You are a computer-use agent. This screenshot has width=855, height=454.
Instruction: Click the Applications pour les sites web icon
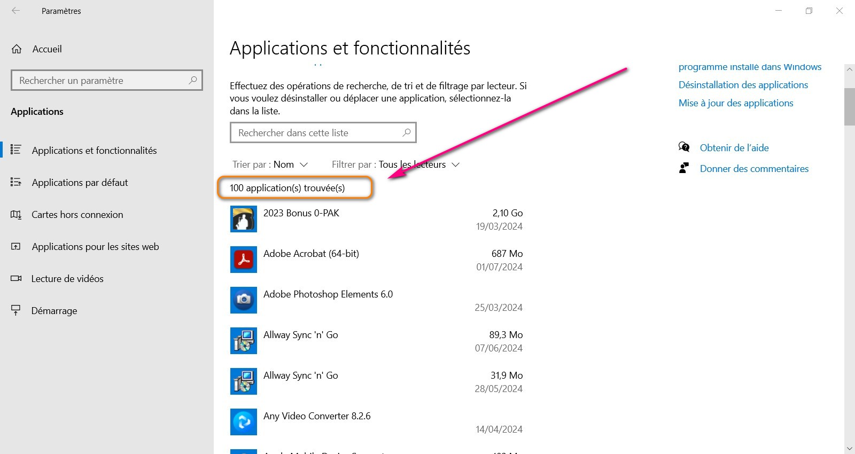click(x=16, y=247)
